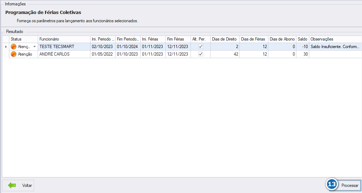
Task: Toggle Alt. Per. checkbox for ANDRÉ CARLOS
Action: point(201,54)
